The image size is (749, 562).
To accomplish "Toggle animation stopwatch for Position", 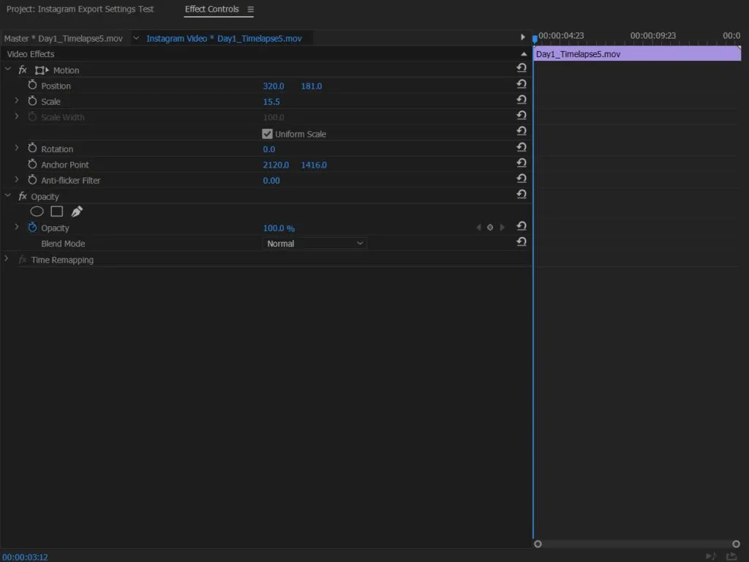I will [x=32, y=86].
